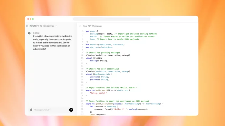
Task: Click the 'password: String,' line
Action: click(x=99, y=80)
